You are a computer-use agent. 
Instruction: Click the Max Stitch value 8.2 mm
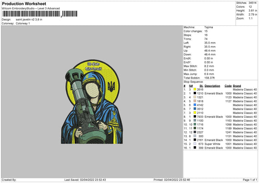point(209,66)
